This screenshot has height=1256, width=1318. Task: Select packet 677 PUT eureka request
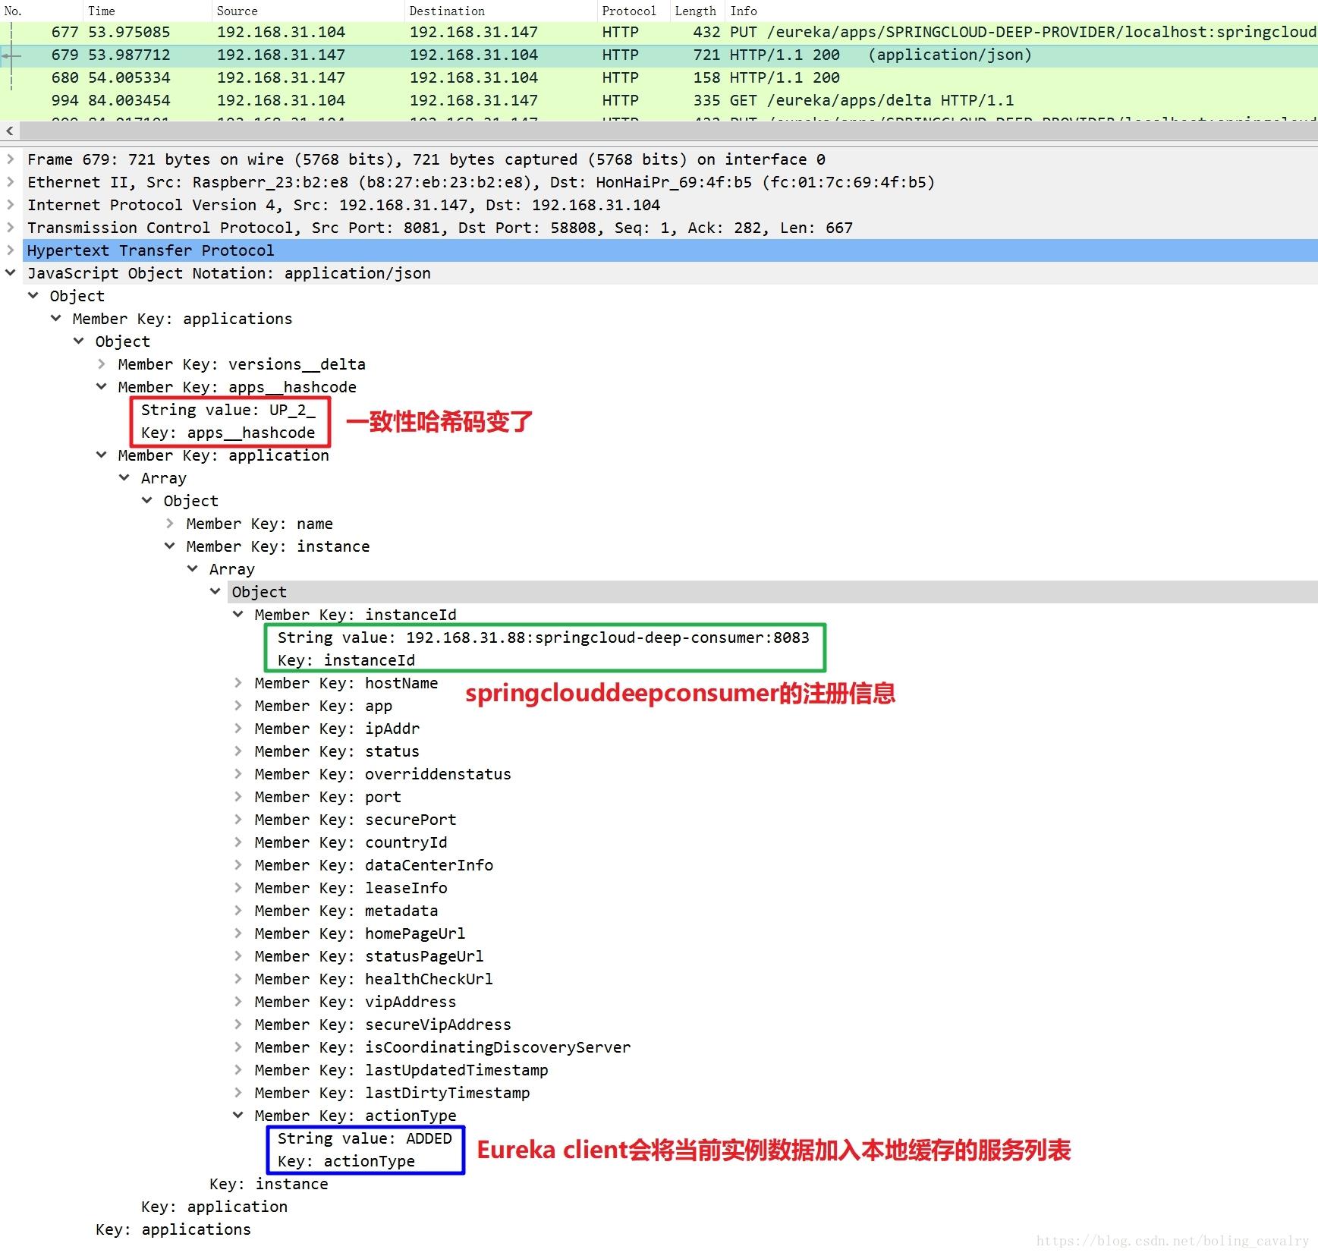pyautogui.click(x=659, y=32)
